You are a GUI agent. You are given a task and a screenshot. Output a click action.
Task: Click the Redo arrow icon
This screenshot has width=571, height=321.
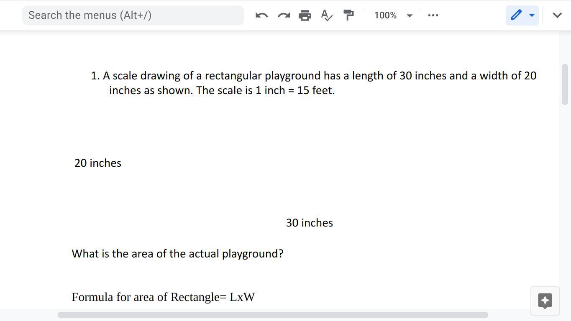[x=284, y=15]
